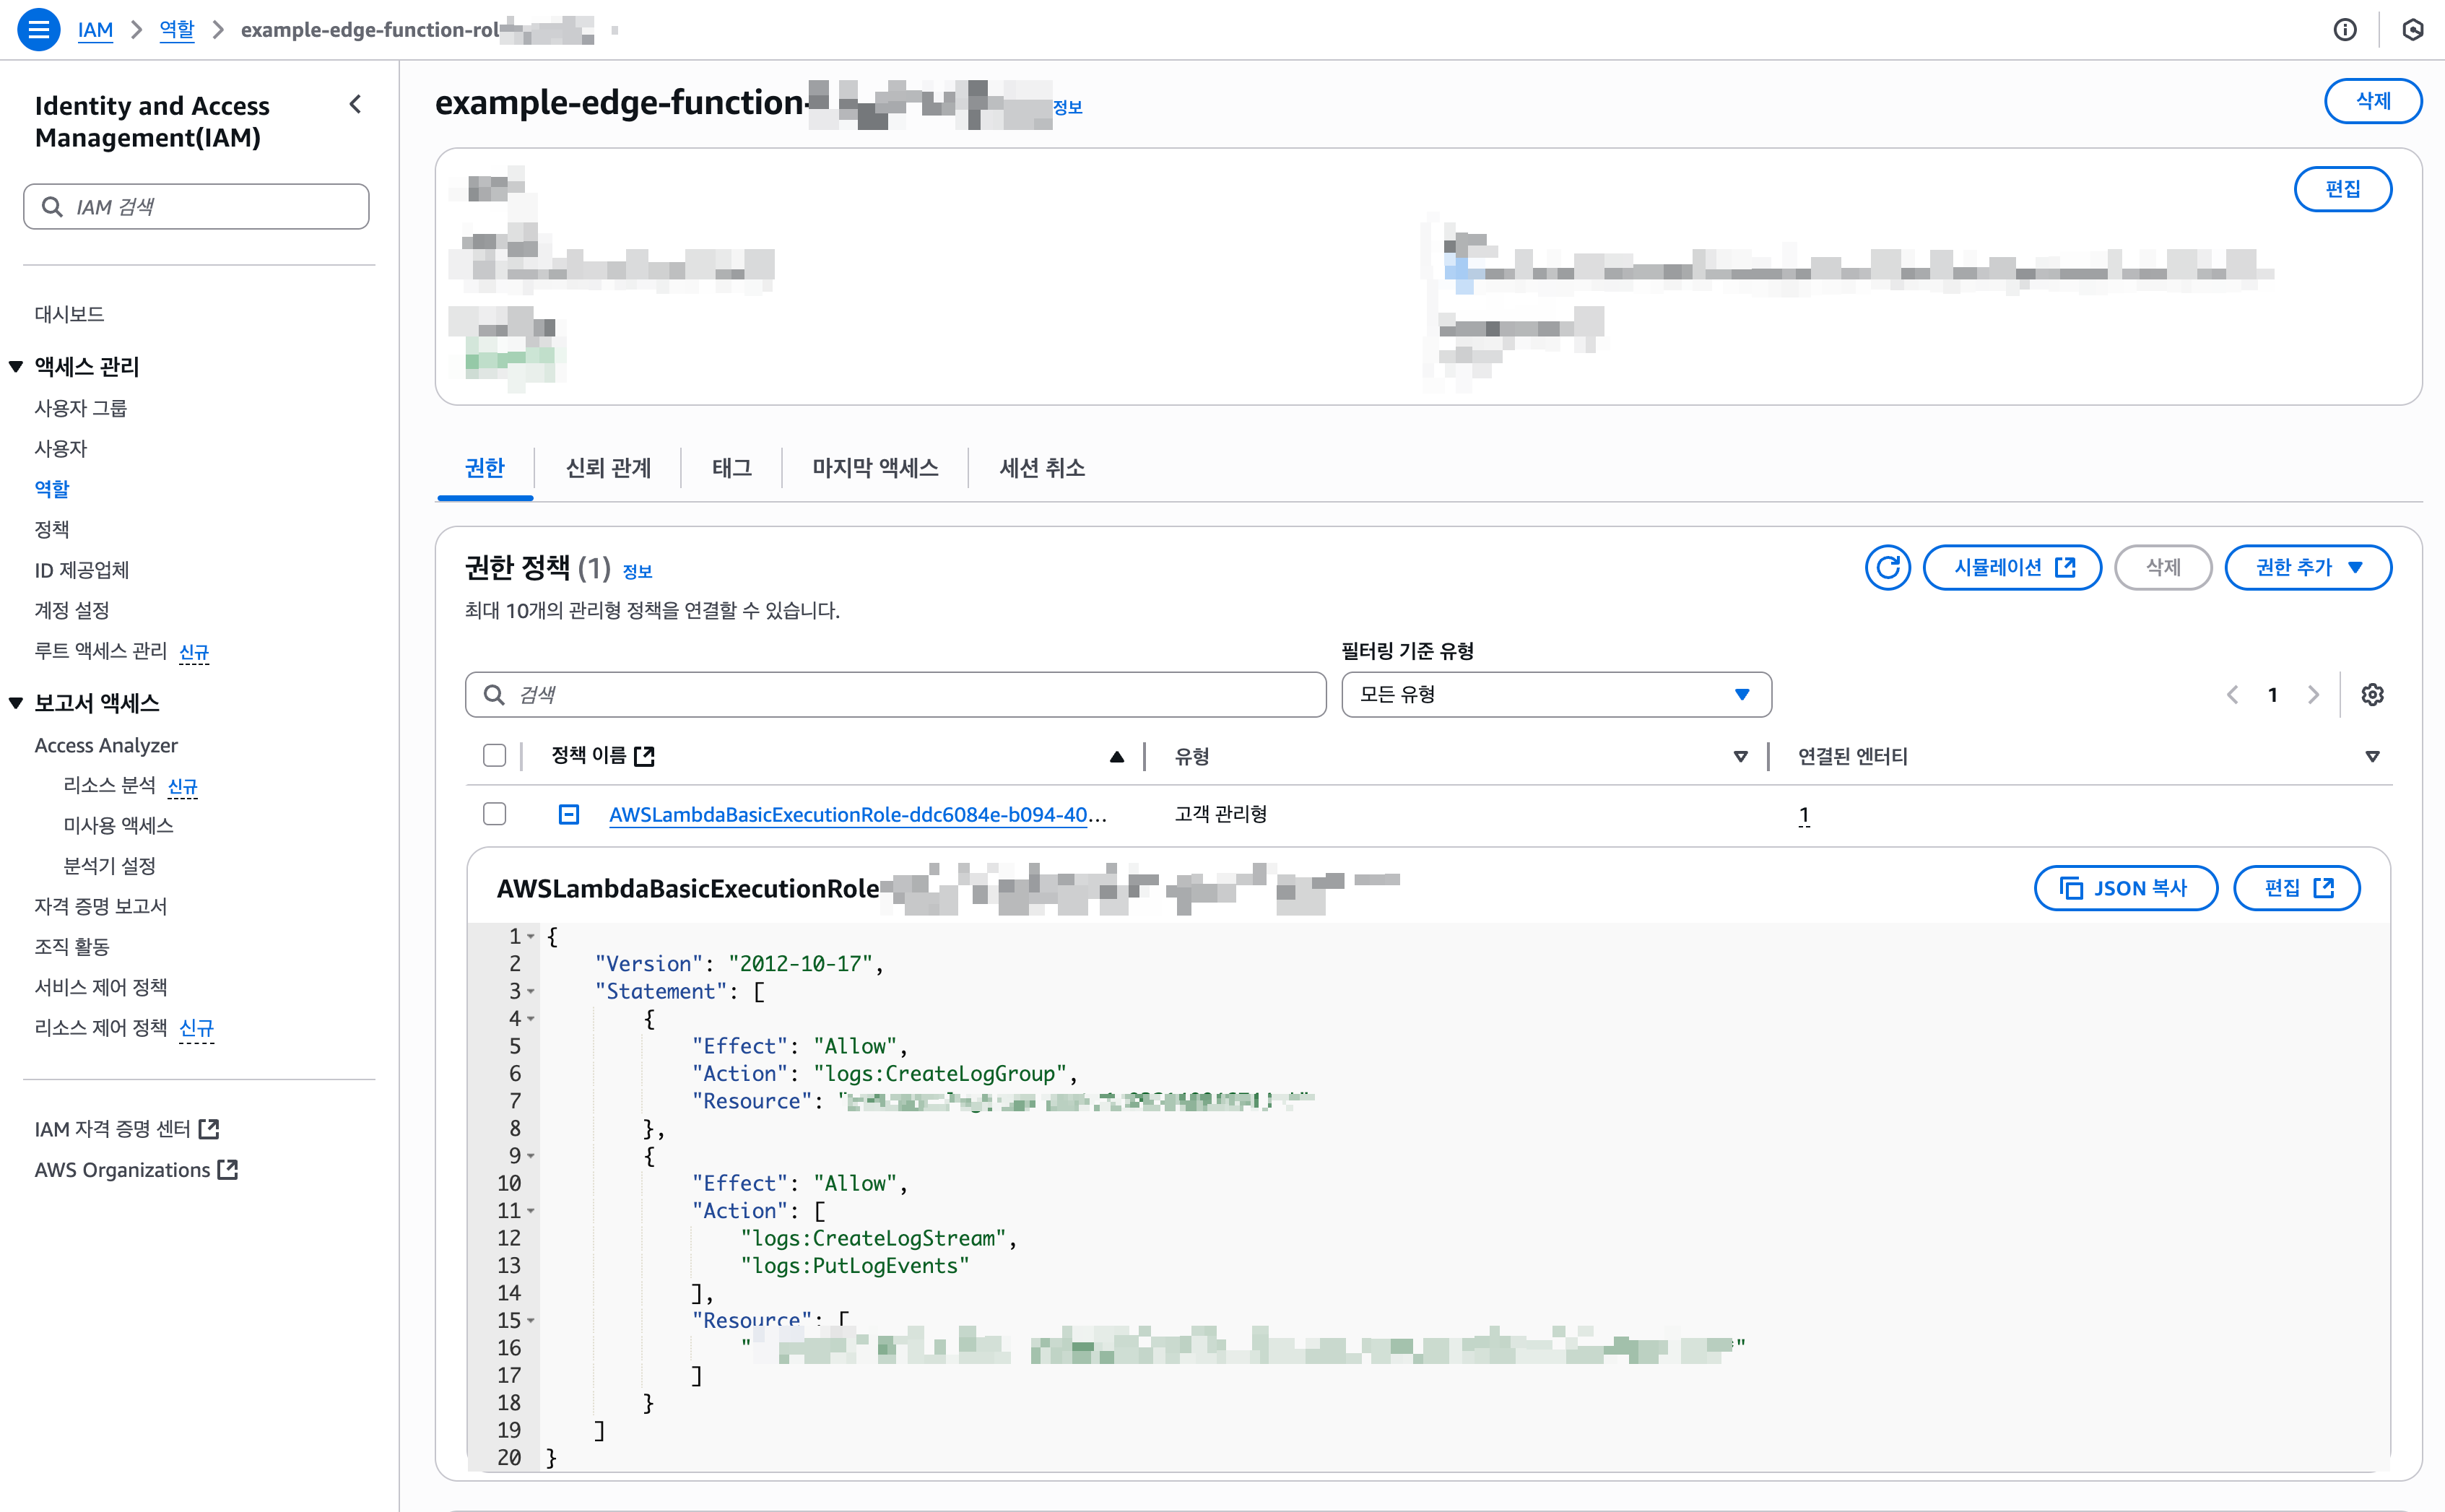Click the IAM 검색 sidebar search field

(x=197, y=207)
